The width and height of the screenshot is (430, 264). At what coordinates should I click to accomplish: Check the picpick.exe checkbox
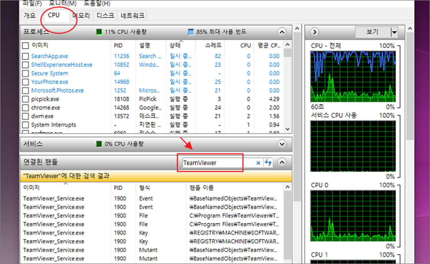(x=25, y=99)
